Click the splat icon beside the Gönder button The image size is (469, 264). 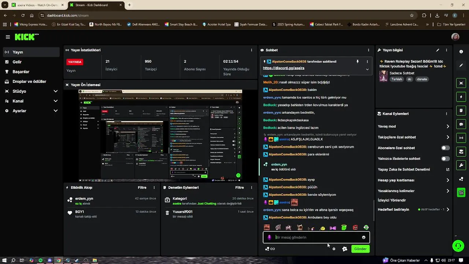point(344,249)
